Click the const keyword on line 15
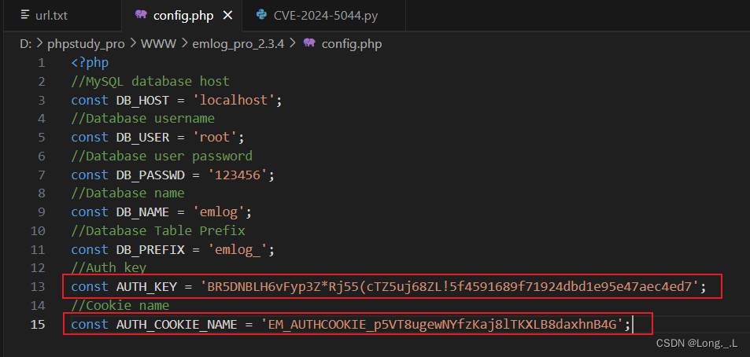 coord(90,324)
